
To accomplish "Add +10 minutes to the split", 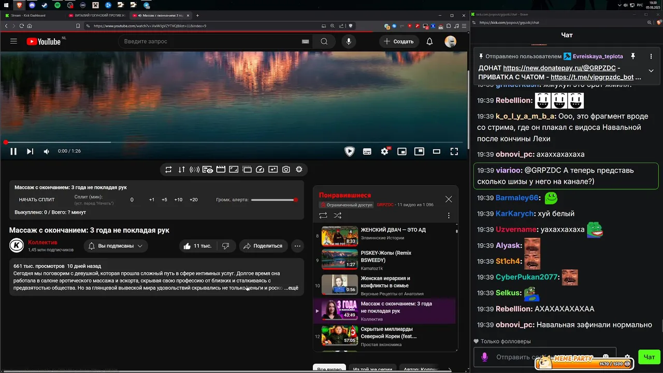I will (178, 199).
